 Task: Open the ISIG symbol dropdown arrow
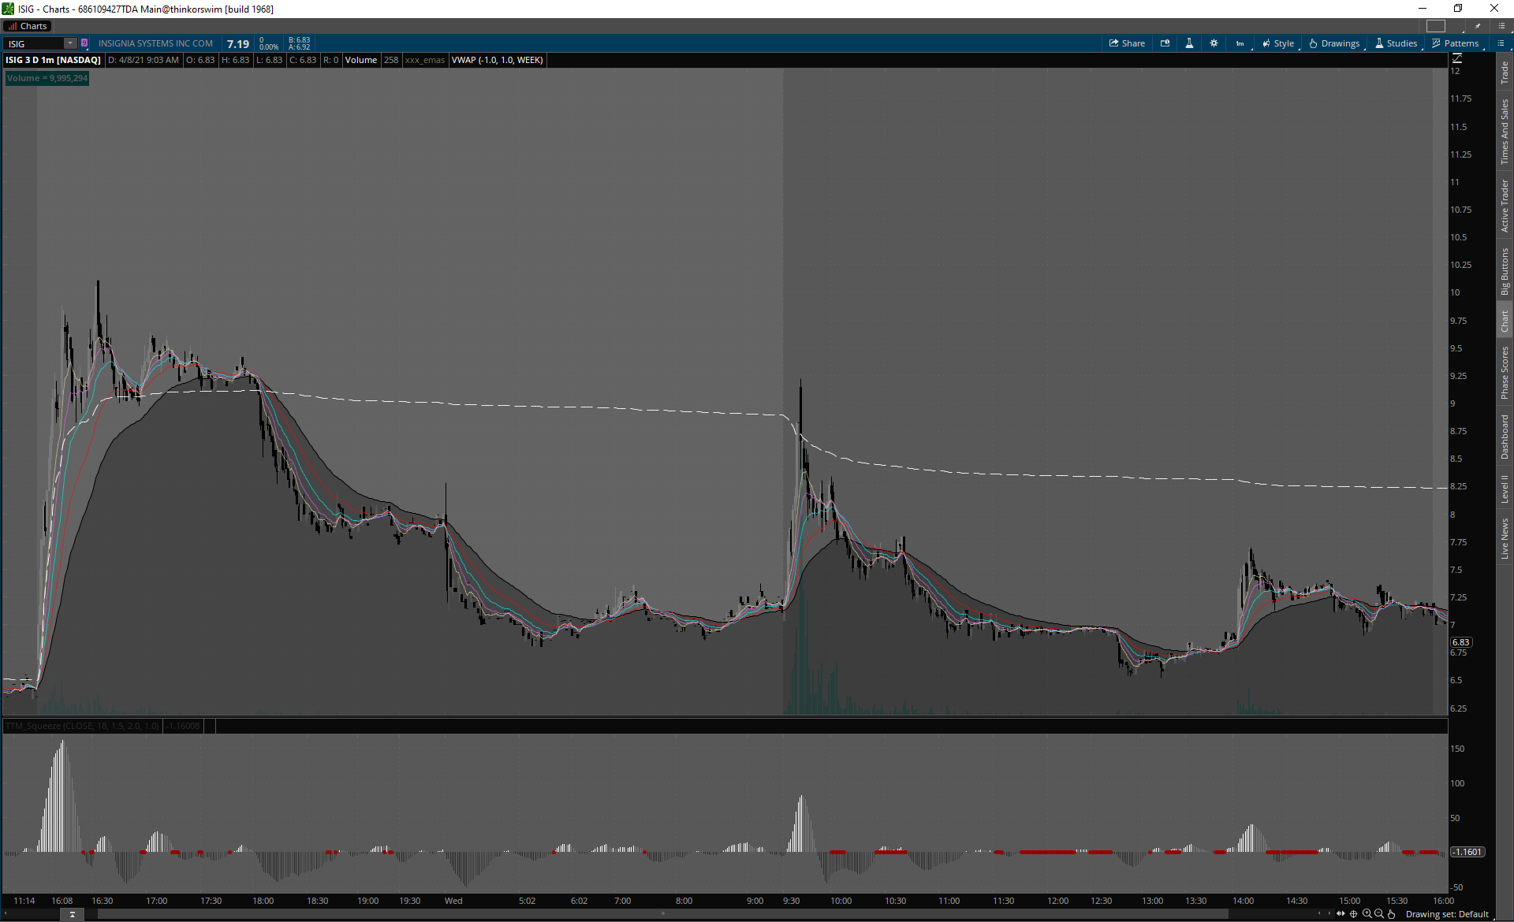click(69, 43)
